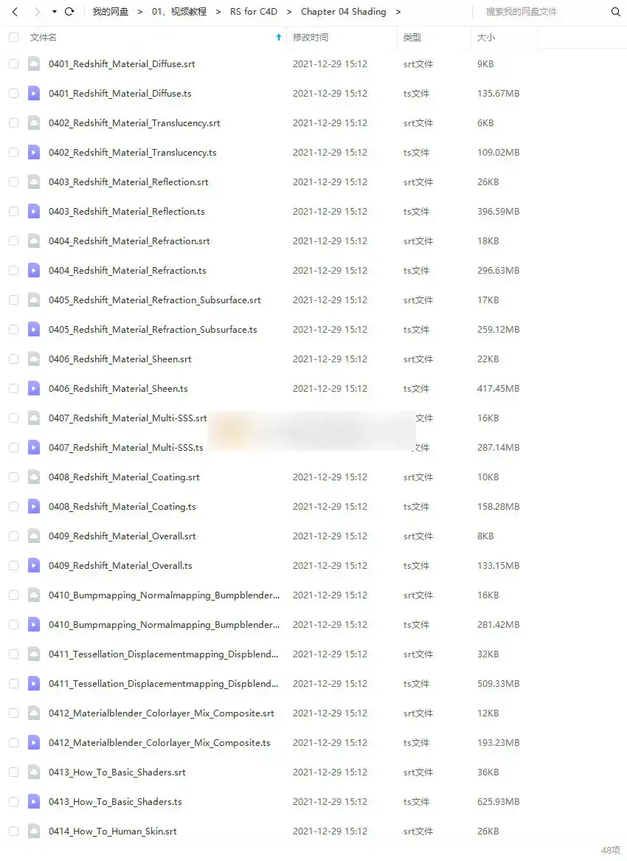Click the refresh icon
The height and width of the screenshot is (861, 627).
70,12
